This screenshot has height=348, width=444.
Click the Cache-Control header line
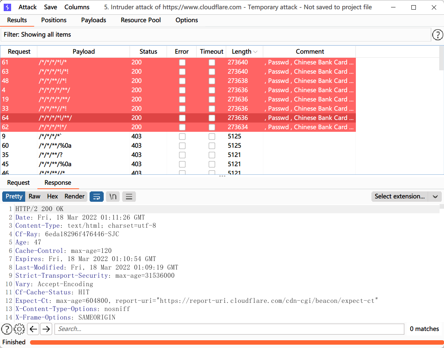tap(63, 251)
